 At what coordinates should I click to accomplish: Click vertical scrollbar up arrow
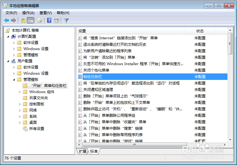coord(230,30)
